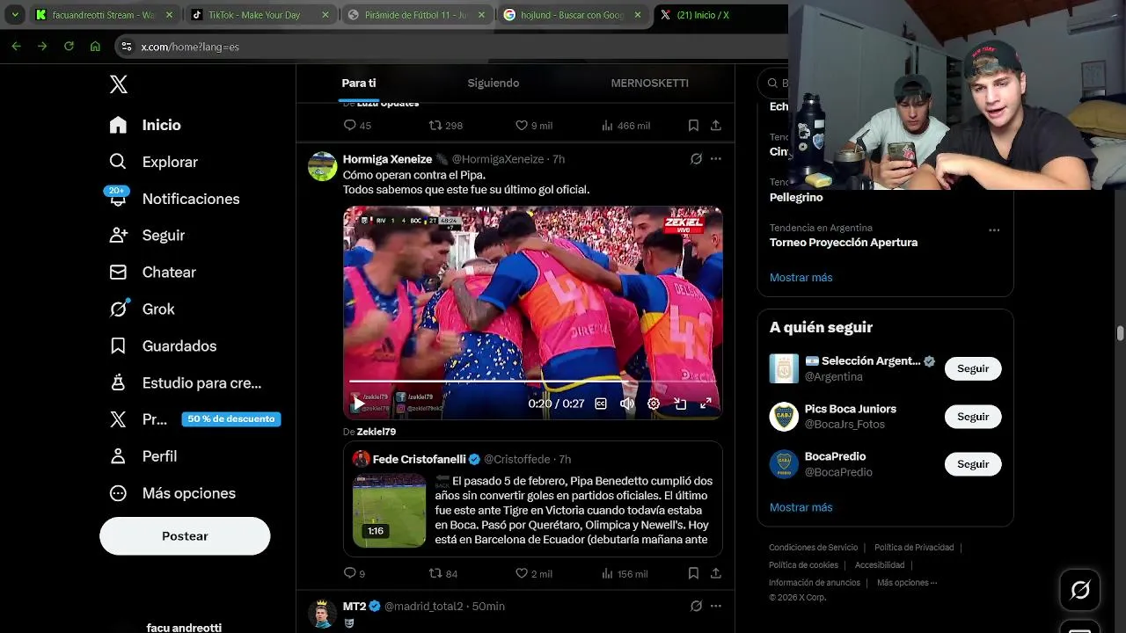
Task: Toggle video closed captions
Action: point(601,404)
